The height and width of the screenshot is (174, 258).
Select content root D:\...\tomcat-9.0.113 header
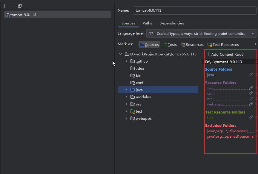(223, 62)
